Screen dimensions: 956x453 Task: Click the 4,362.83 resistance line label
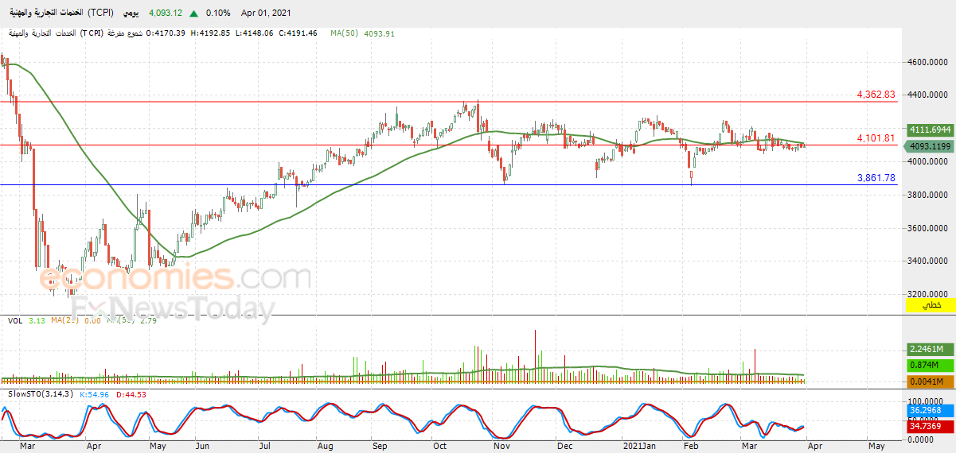tap(876, 95)
